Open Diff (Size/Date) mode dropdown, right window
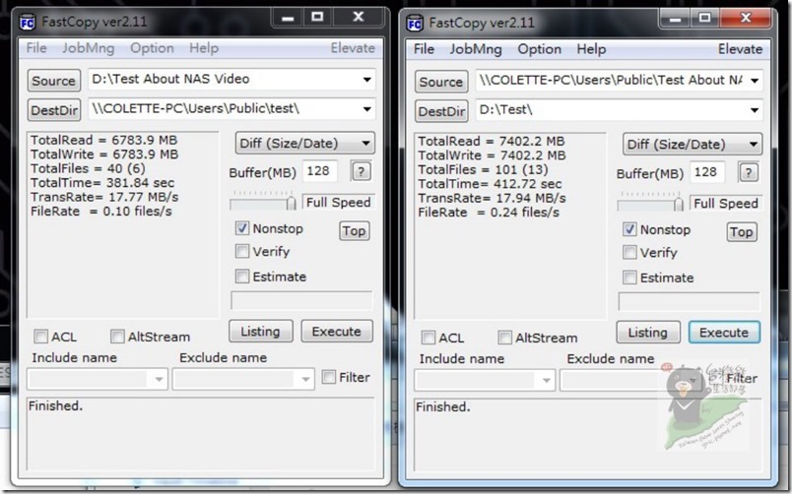Image resolution: width=792 pixels, height=494 pixels. 692,145
